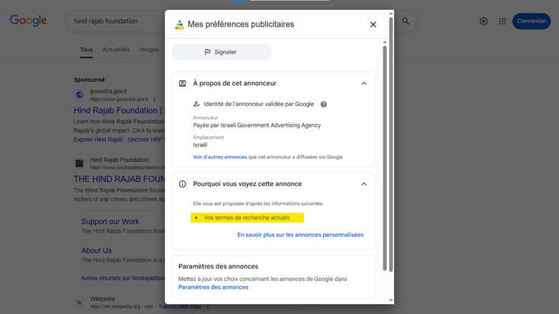Image resolution: width=559 pixels, height=314 pixels.
Task: Open the Paramètres des annonces link
Action: [213, 287]
